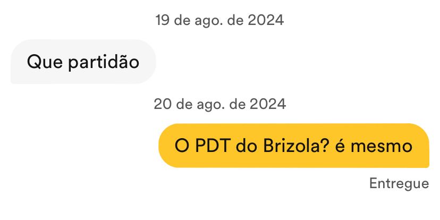Click the letter "O" starting the sent message
Viewport: 440px width, 220px height.
(x=182, y=146)
